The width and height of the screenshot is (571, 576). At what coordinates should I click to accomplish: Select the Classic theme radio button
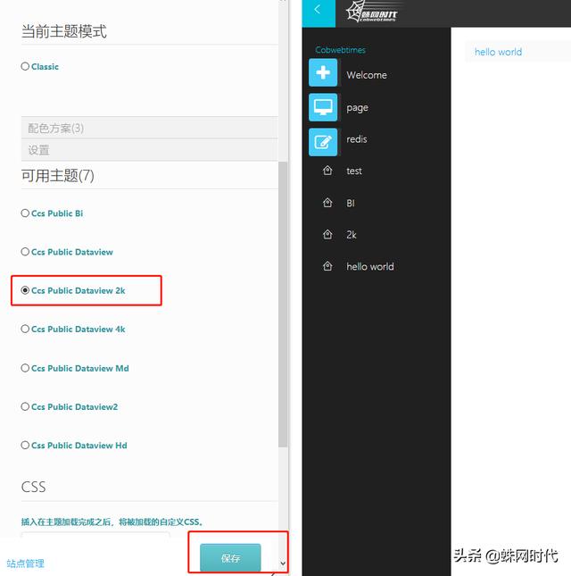tap(25, 66)
